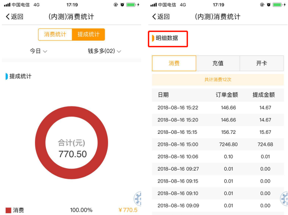Image resolution: width=288 pixels, height=215 pixels.
Task: Tap the orange marker beside 明细数据
Action: point(153,38)
